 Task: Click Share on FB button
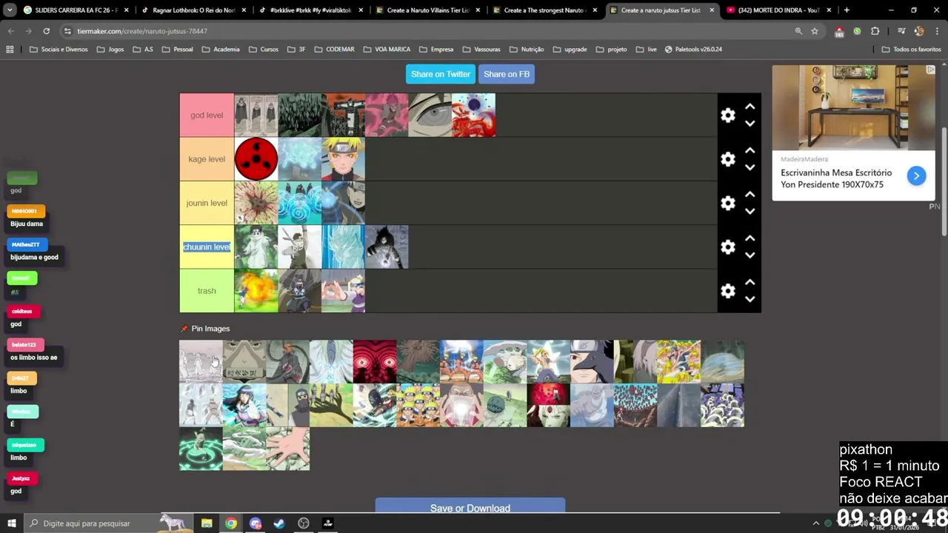click(507, 74)
